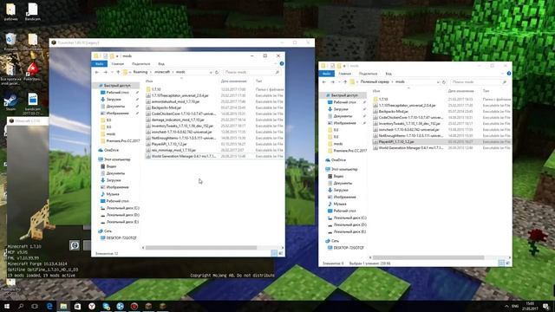The width and height of the screenshot is (555, 312).
Task: Open Help in the Roaming mods window
Action: point(282,63)
